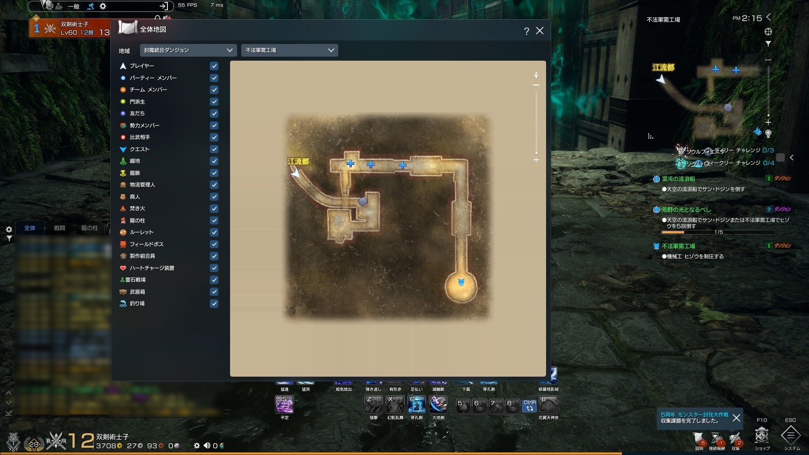Screen dimensions: 809x455
Task: Click the large map zoom slider track
Action: (x=536, y=121)
